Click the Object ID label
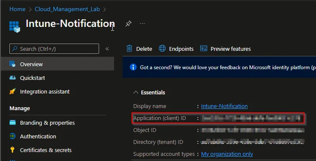The image size is (316, 161). click(145, 130)
